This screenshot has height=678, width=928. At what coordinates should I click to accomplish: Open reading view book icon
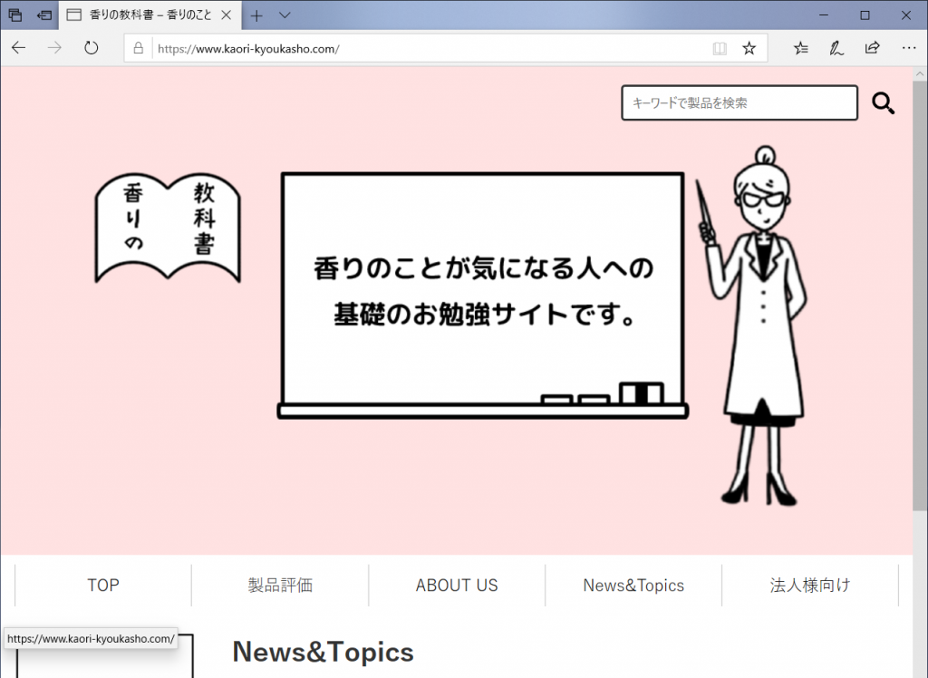coord(720,49)
